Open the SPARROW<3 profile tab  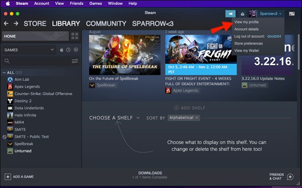153,24
